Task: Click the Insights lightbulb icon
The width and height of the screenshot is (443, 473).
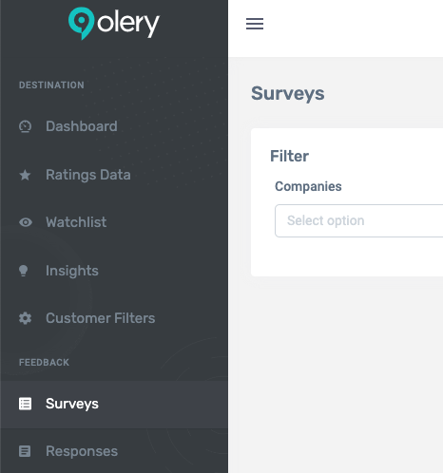Action: click(x=24, y=271)
